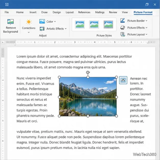Click the Corrections button label

click(29, 28)
